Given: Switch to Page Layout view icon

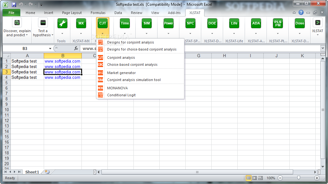Looking at the screenshot, I should 254,178.
